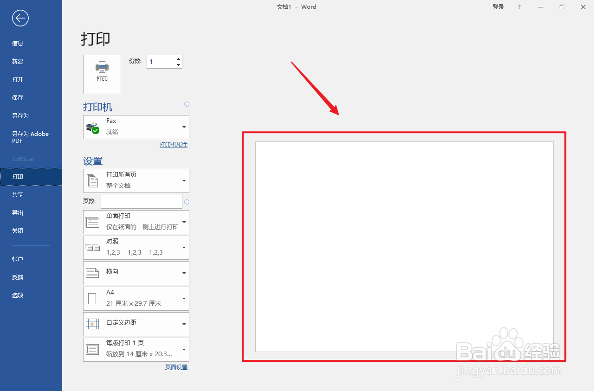Select 保存 in the sidebar
This screenshot has width=594, height=391.
coord(31,98)
